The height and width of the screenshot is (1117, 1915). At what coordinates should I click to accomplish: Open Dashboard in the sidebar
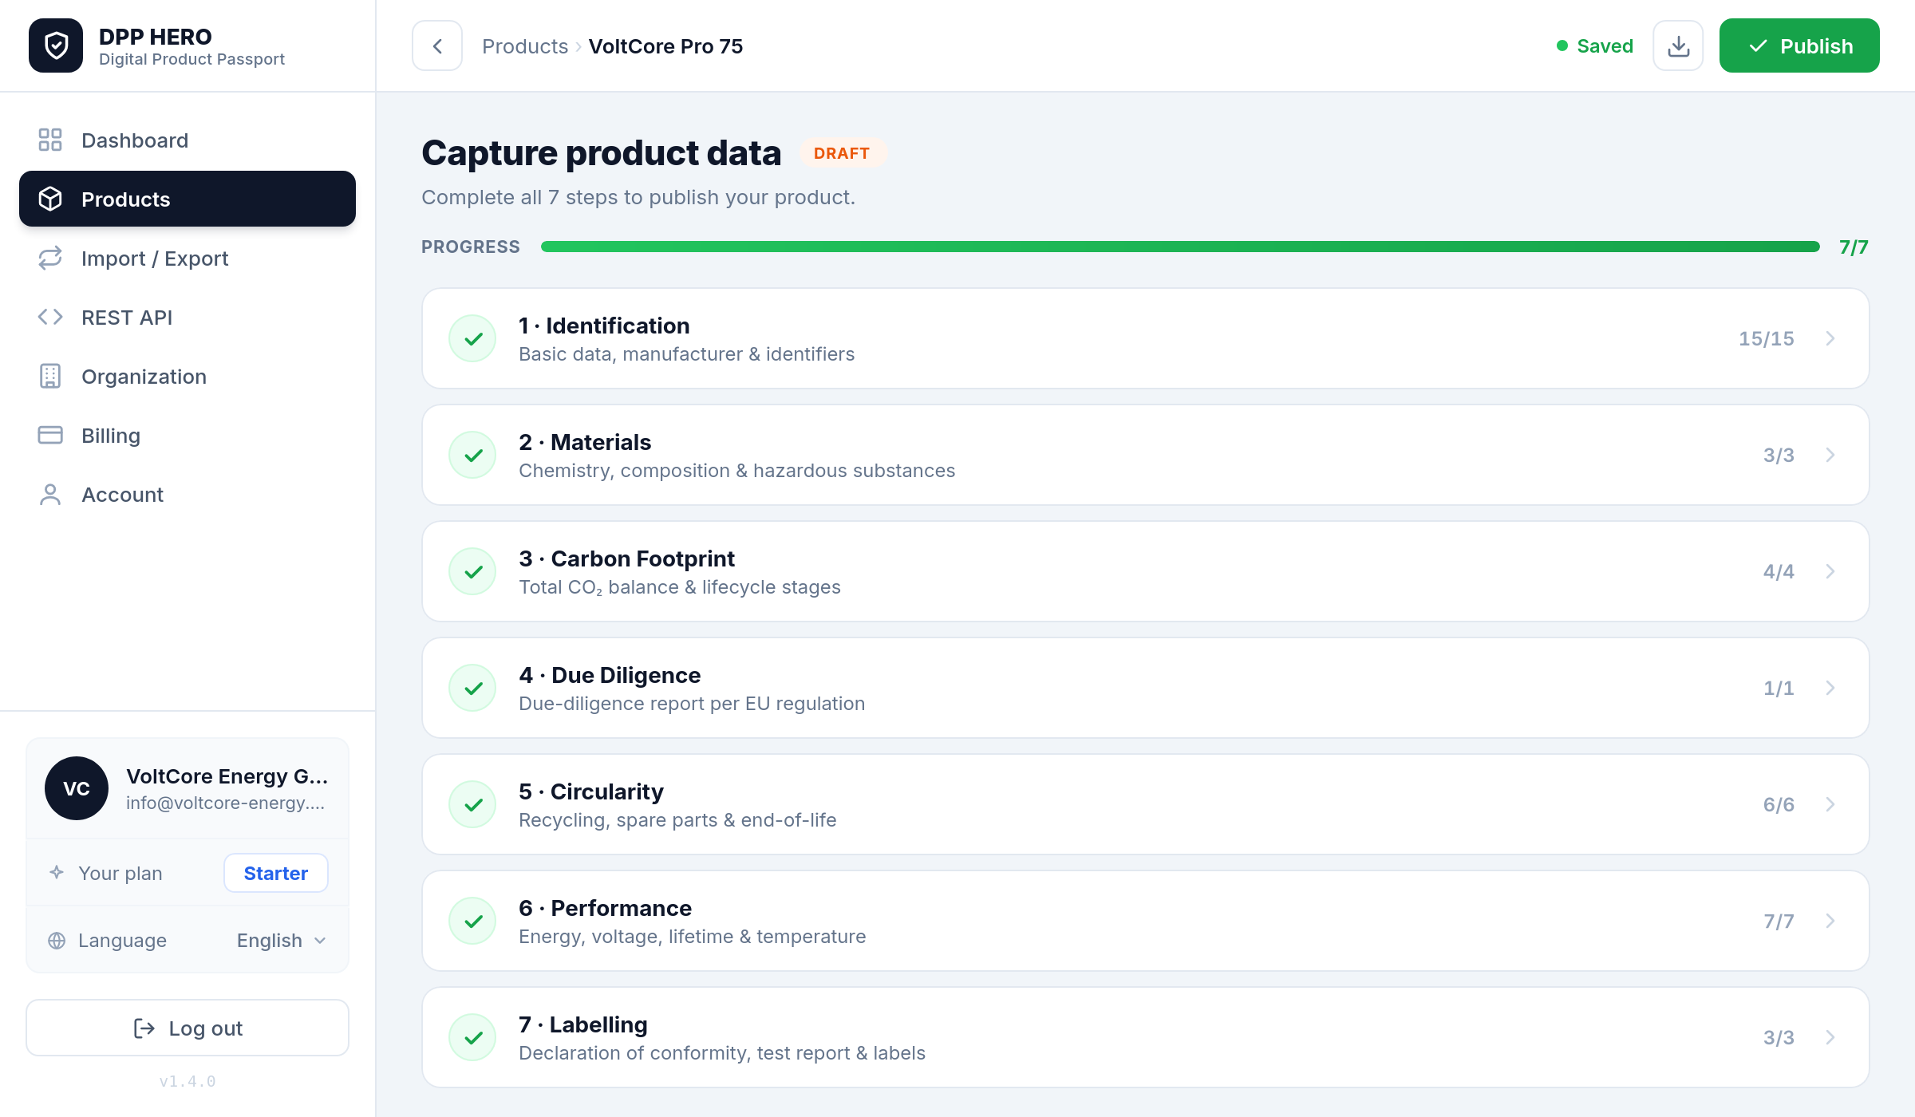[x=188, y=140]
